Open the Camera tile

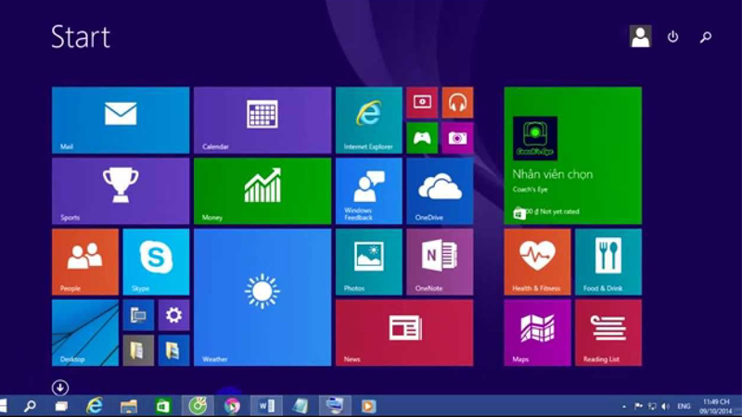[457, 138]
